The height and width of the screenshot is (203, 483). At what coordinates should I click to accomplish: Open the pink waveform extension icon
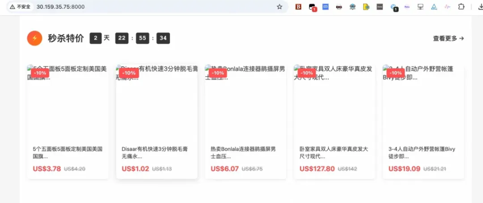coord(448,7)
